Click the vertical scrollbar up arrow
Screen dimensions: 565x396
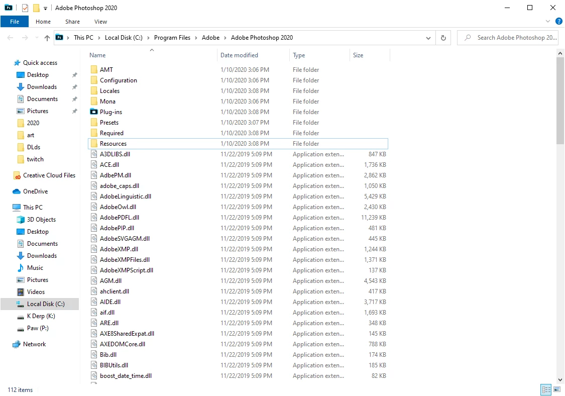tap(560, 53)
